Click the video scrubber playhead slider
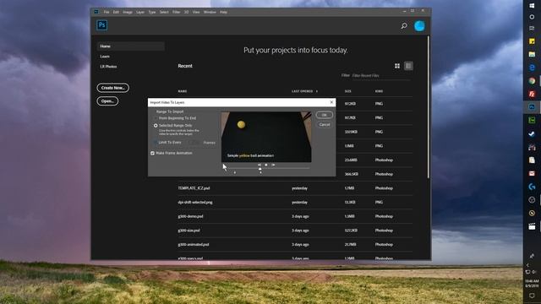Viewport: 541px width, 304px height. 260,169
